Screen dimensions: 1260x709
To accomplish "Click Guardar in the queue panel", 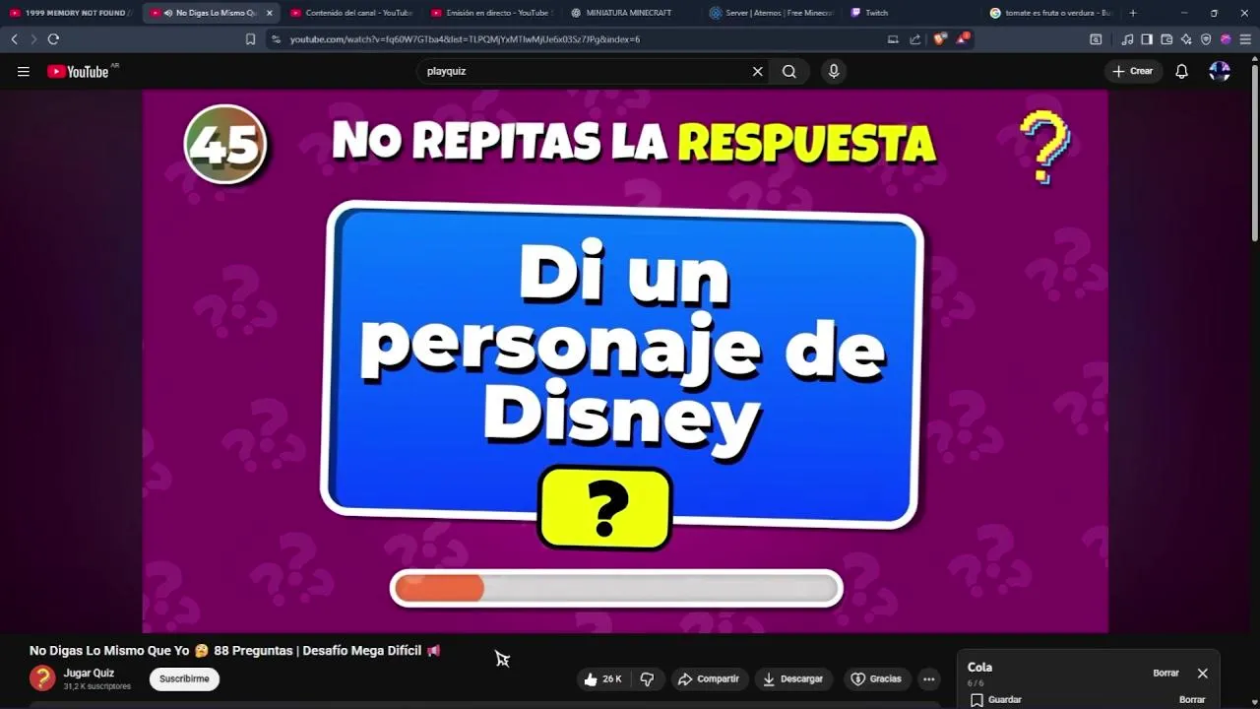I will (x=996, y=699).
